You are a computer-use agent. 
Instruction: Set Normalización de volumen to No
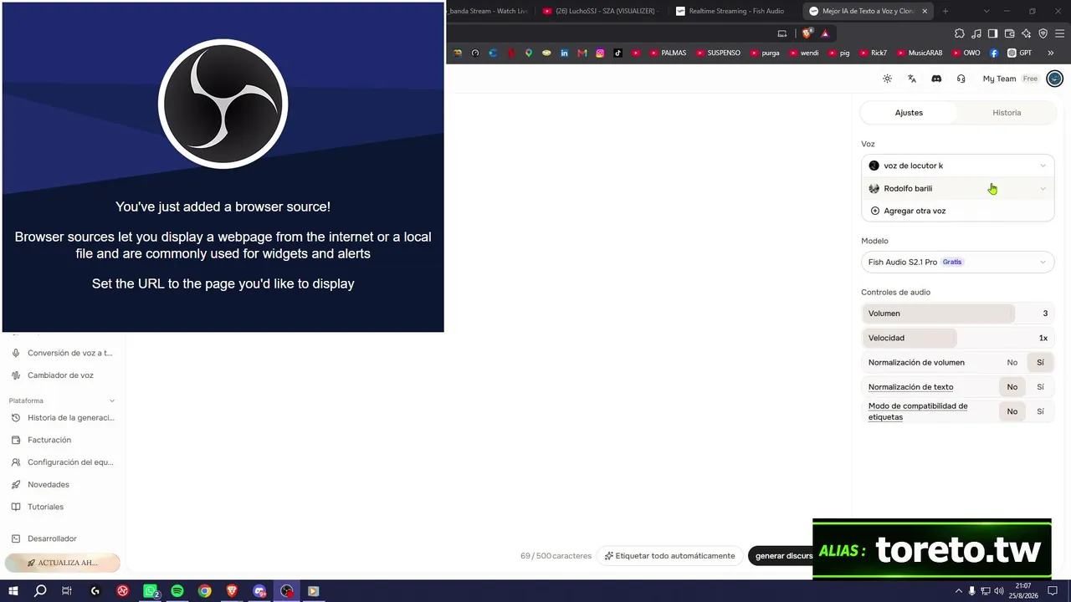click(x=1012, y=362)
